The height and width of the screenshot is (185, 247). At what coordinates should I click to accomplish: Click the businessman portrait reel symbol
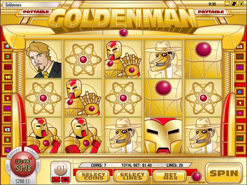(x=43, y=59)
